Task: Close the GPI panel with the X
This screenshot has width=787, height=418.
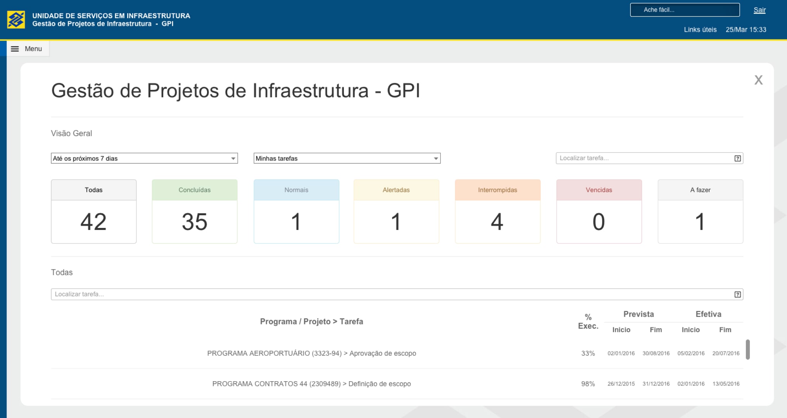Action: point(758,80)
